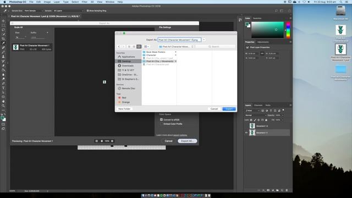Open the Sample All Layers dropdown

(68, 11)
